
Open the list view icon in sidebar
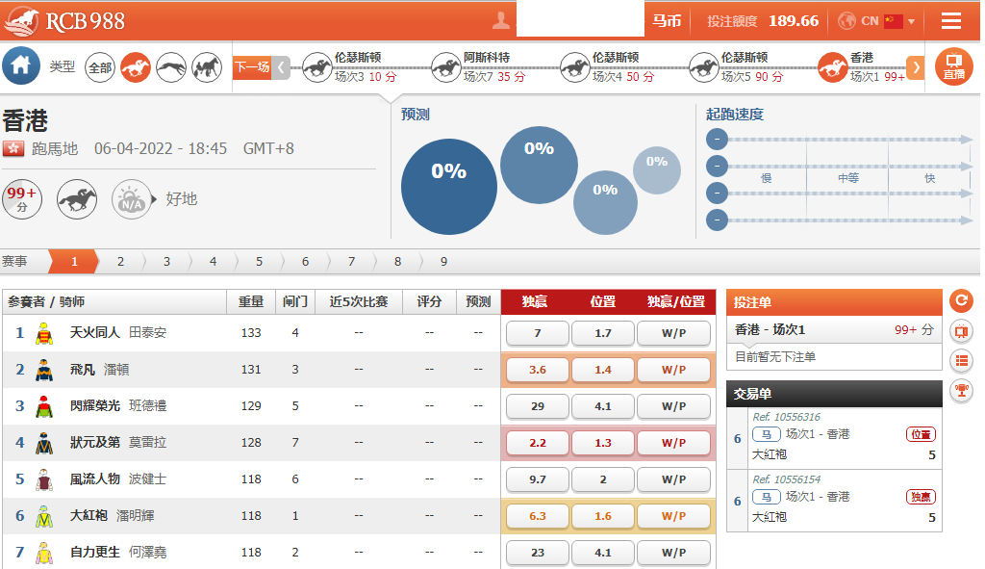[960, 361]
